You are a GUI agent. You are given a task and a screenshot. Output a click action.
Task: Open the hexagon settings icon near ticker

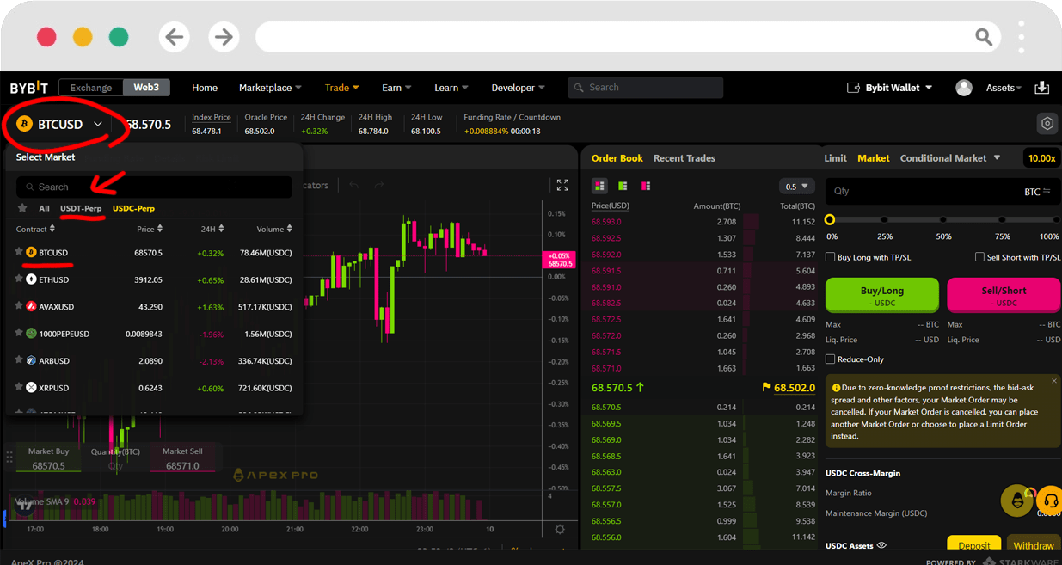click(1047, 124)
